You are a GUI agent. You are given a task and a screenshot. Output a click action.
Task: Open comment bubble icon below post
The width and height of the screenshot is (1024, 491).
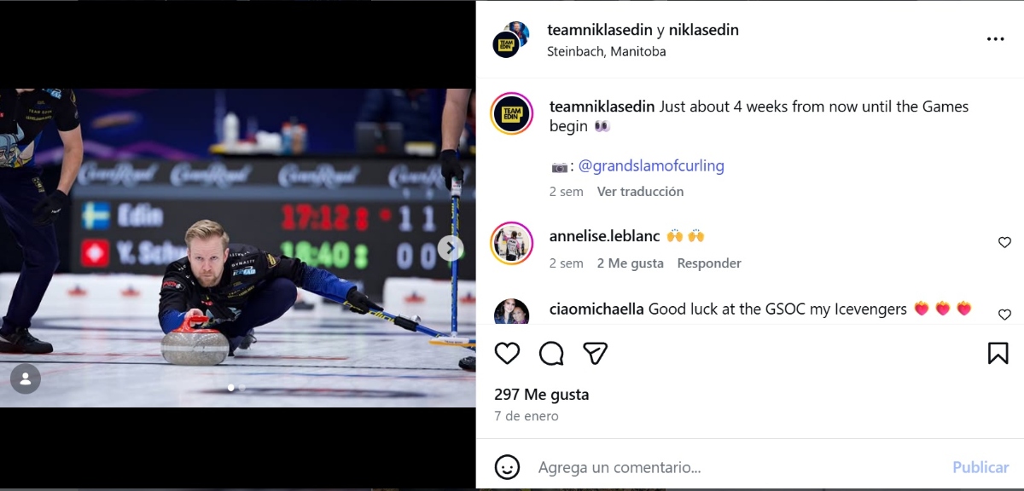[552, 353]
